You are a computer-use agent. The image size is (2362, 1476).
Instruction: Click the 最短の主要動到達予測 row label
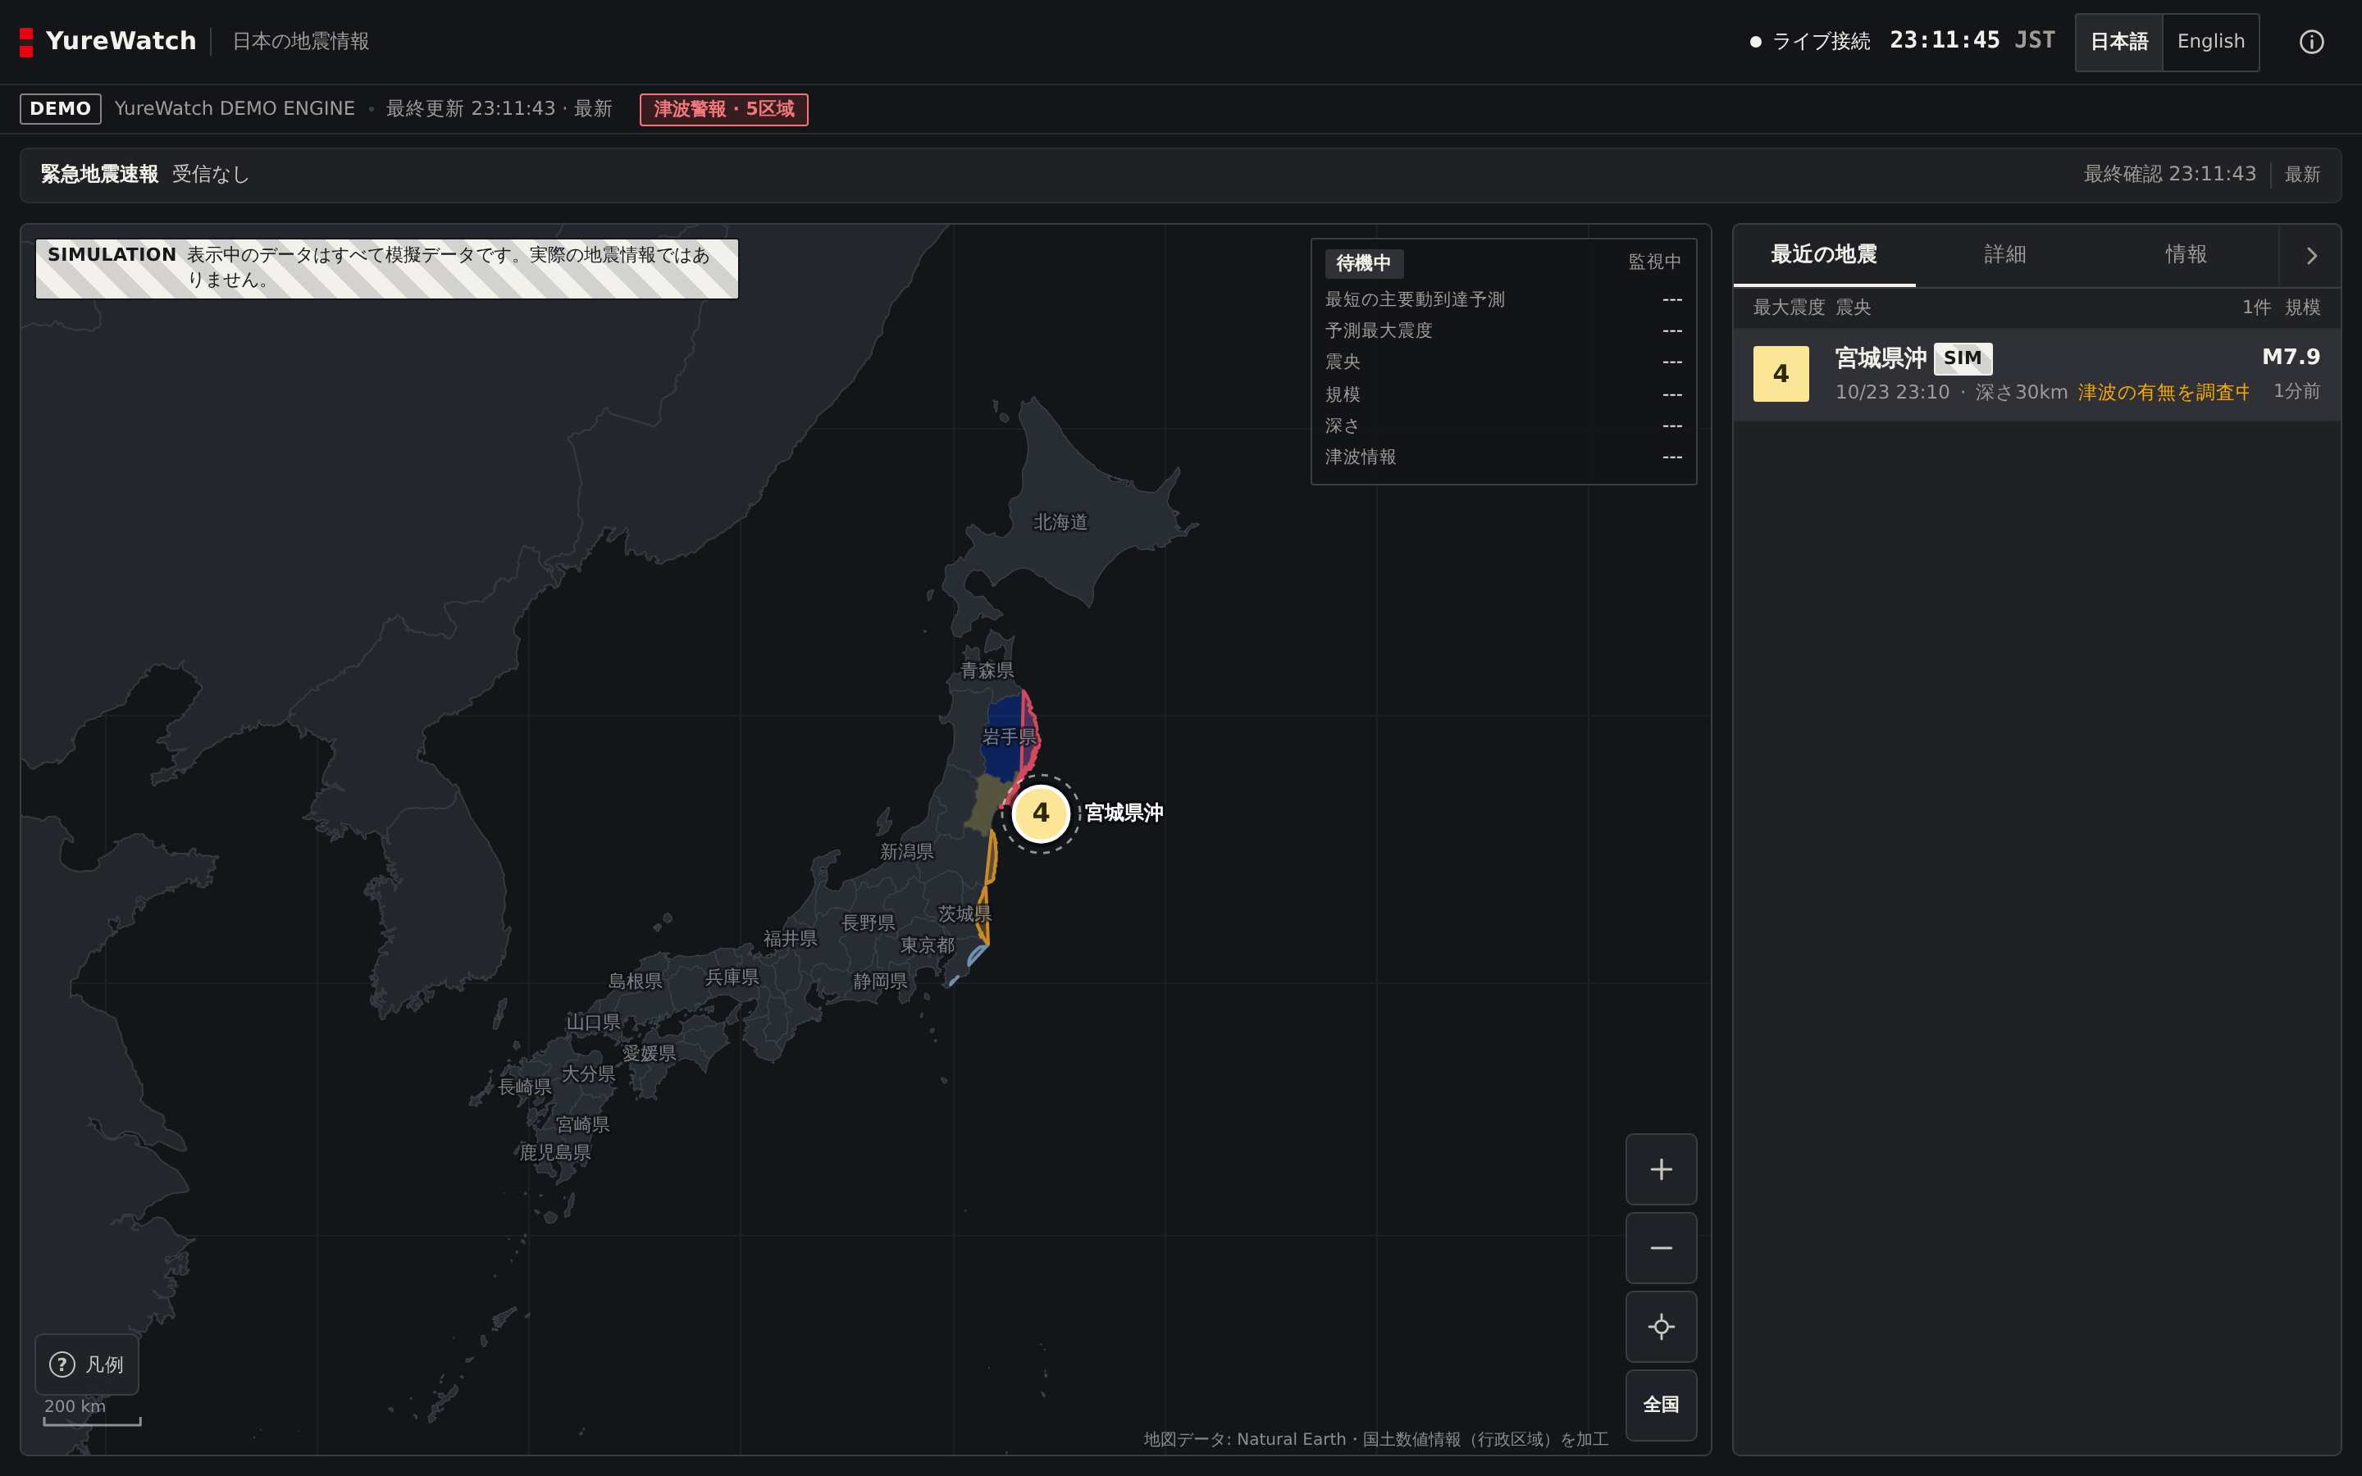point(1414,299)
